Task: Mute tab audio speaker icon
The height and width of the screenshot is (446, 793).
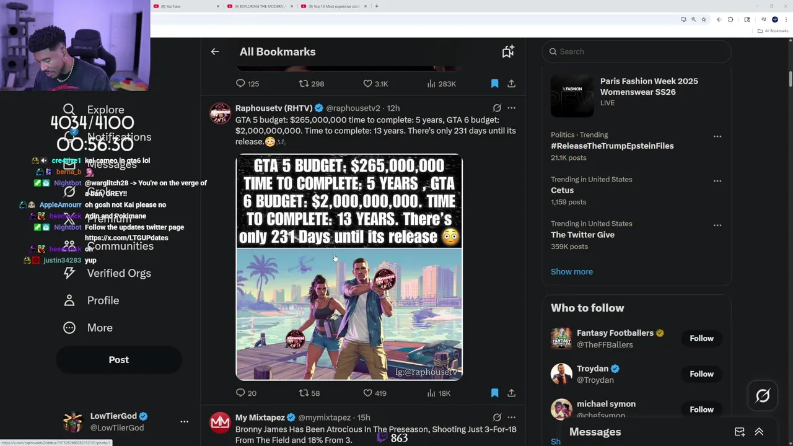Action: [x=719, y=20]
